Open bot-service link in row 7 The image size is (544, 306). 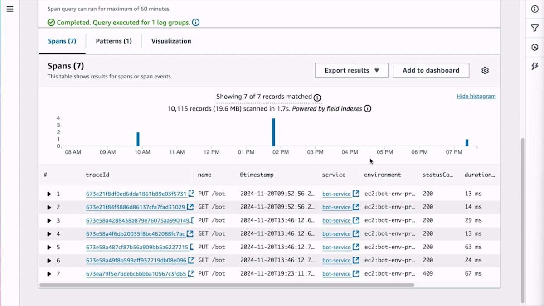[336, 274]
